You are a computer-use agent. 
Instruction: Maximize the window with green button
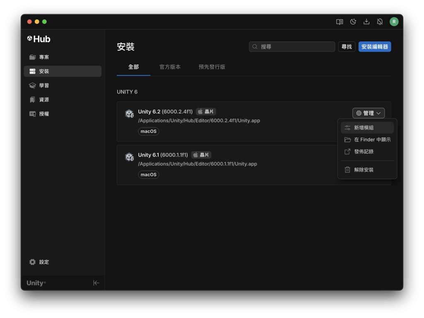pyautogui.click(x=44, y=22)
